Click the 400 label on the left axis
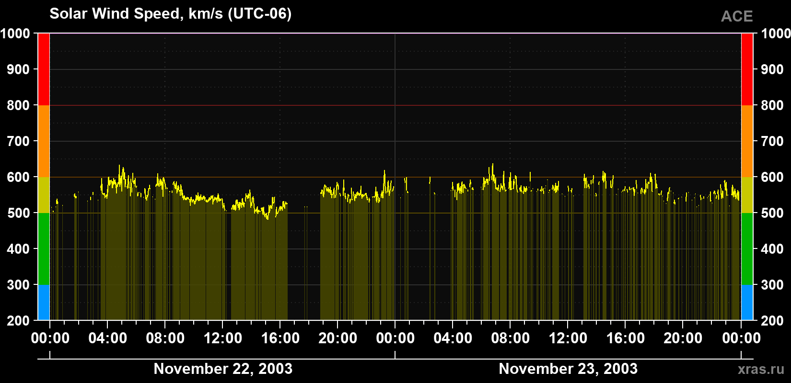Screen dimensions: 791x383 coord(18,249)
